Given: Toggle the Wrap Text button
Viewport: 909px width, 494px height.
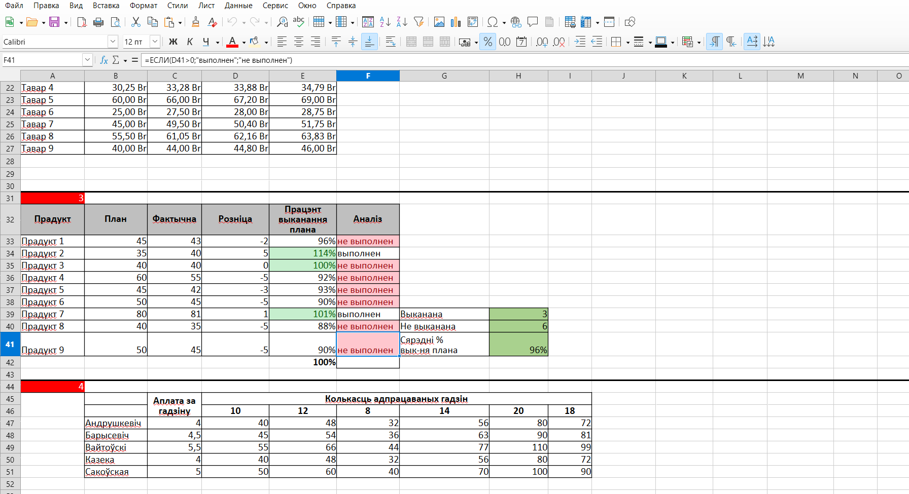Looking at the screenshot, I should (x=391, y=42).
